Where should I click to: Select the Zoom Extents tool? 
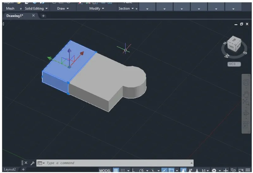pyautogui.click(x=246, y=102)
